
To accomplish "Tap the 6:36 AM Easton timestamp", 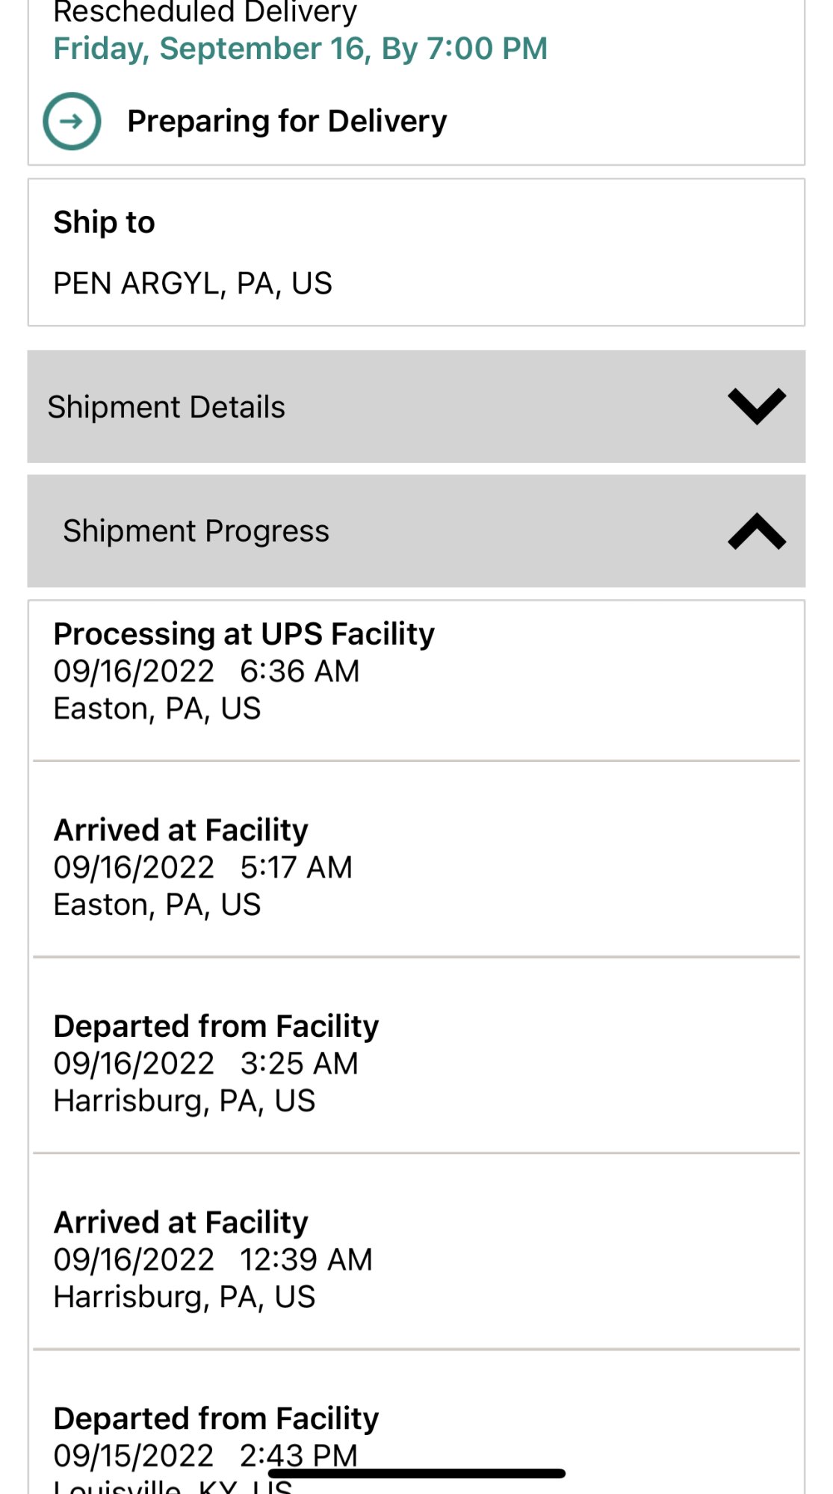I will tap(299, 671).
